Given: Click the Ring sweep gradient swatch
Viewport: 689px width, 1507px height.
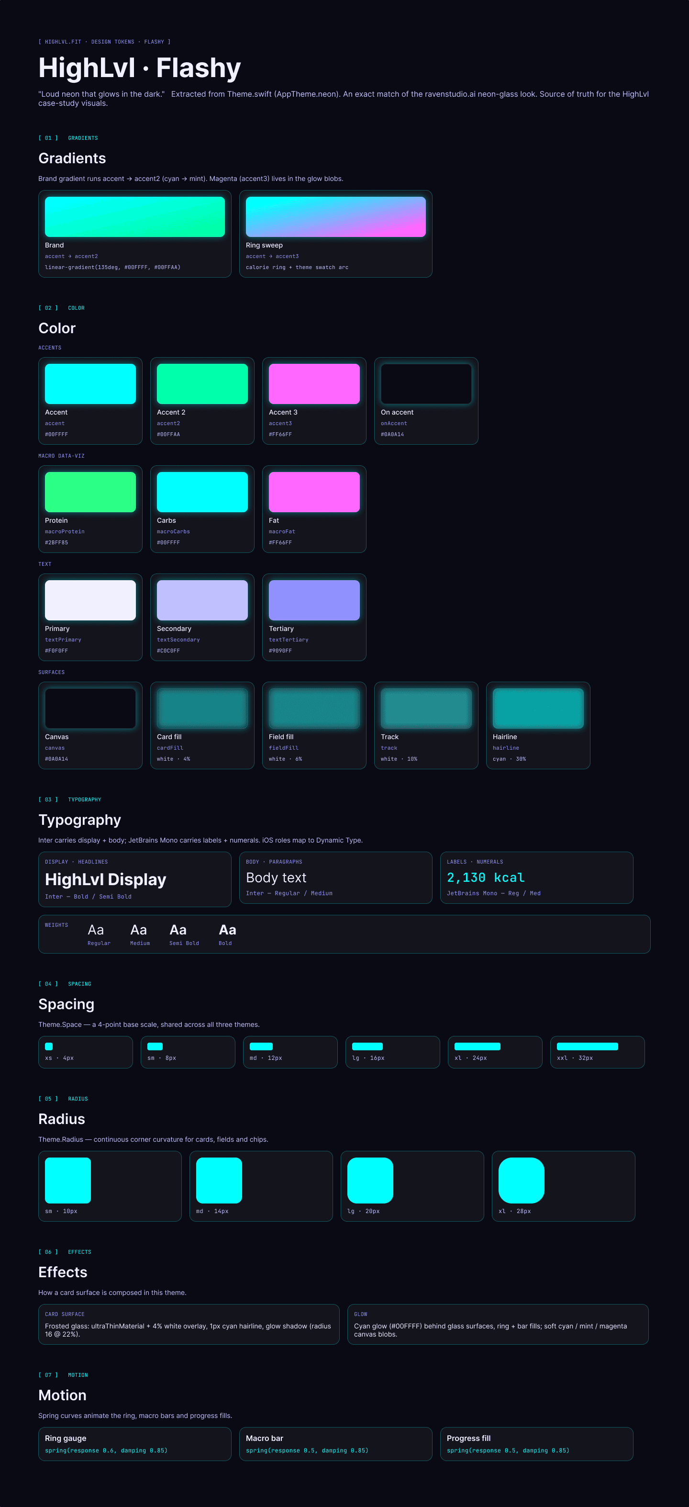Looking at the screenshot, I should tap(336, 216).
